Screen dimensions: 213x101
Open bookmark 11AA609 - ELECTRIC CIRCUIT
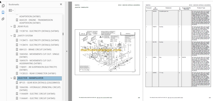tap(37, 94)
